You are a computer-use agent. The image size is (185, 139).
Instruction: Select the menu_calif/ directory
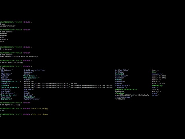pos(157,74)
